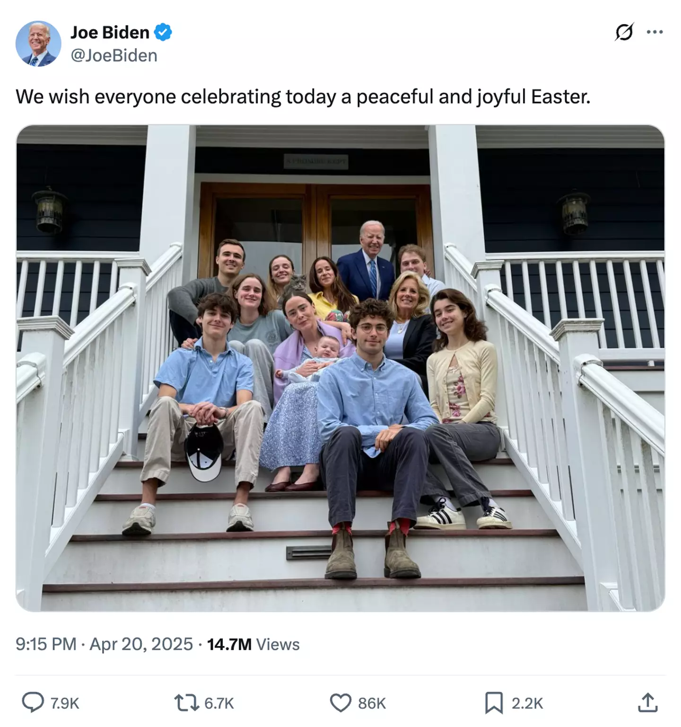Like the tweet with the heart icon
Image resolution: width=681 pixels, height=727 pixels.
coord(340,702)
